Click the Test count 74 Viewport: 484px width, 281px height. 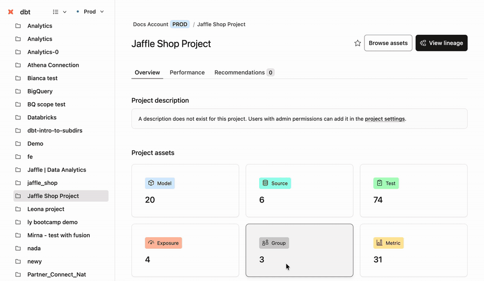coord(378,200)
